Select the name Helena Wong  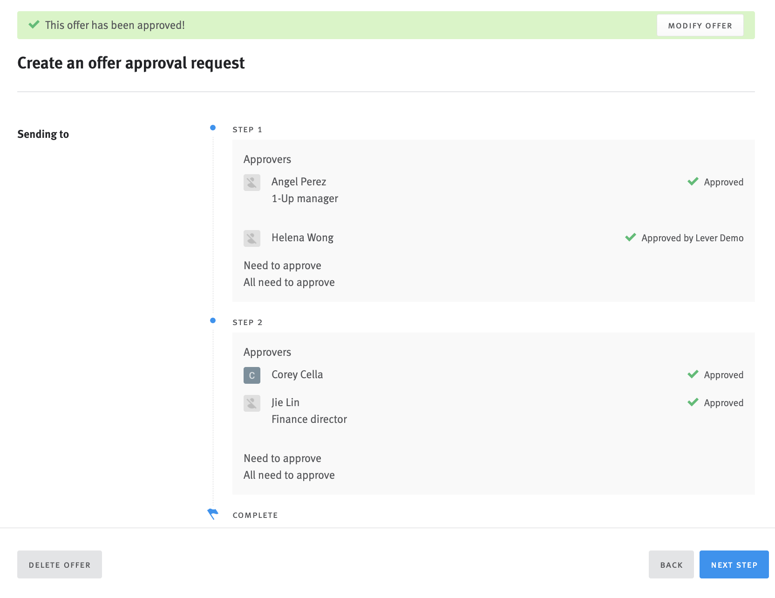click(302, 238)
